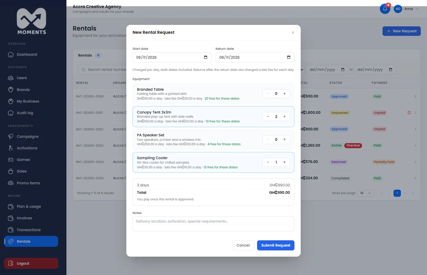Open the filter to-date calendar icon
Image resolution: width=427 pixels, height=275 pixels.
(391, 70)
